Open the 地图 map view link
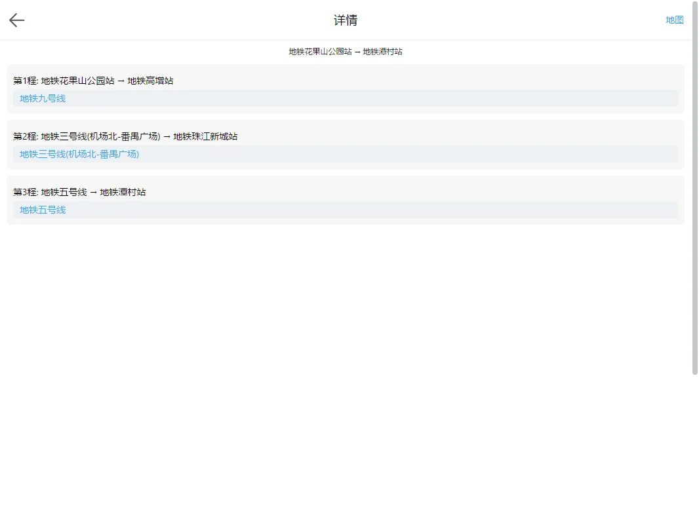Viewport: 699px width, 519px height. click(x=674, y=20)
